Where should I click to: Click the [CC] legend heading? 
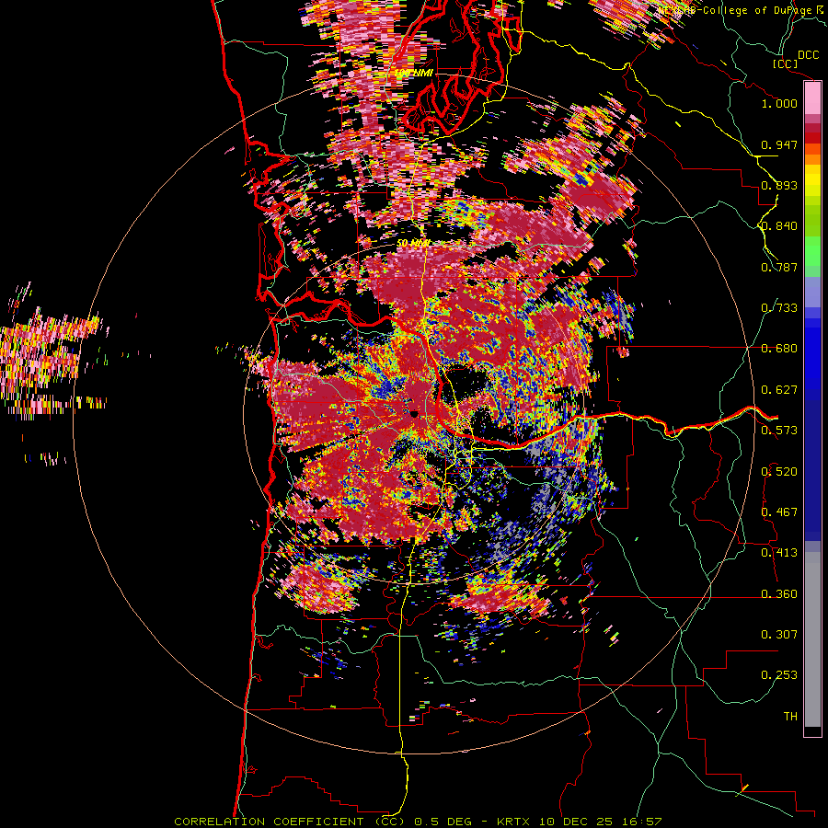(x=786, y=63)
